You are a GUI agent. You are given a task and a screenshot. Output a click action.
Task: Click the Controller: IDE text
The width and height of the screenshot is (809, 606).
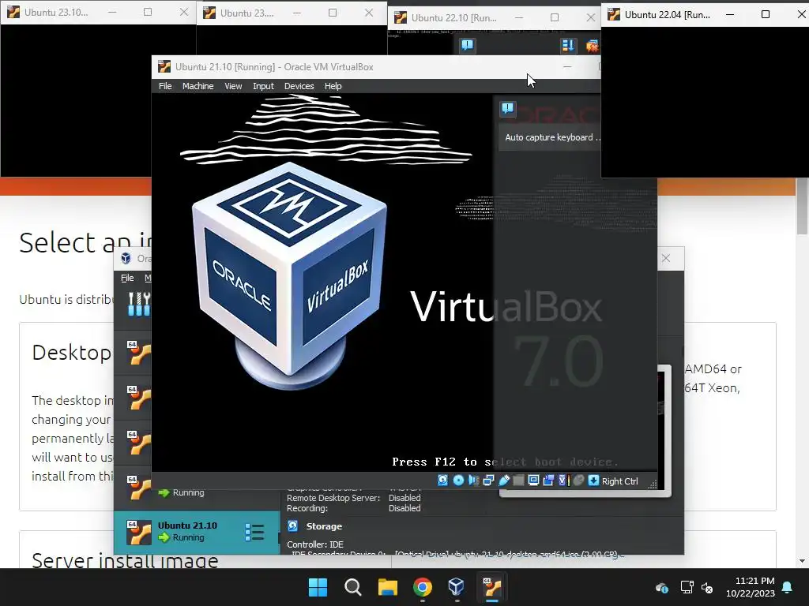314,544
